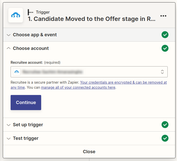
Task: Open the credentials are encrypted link
Action: coord(123,82)
